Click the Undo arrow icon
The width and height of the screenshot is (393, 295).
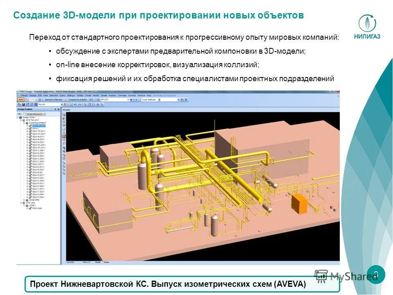pyautogui.click(x=75, y=104)
